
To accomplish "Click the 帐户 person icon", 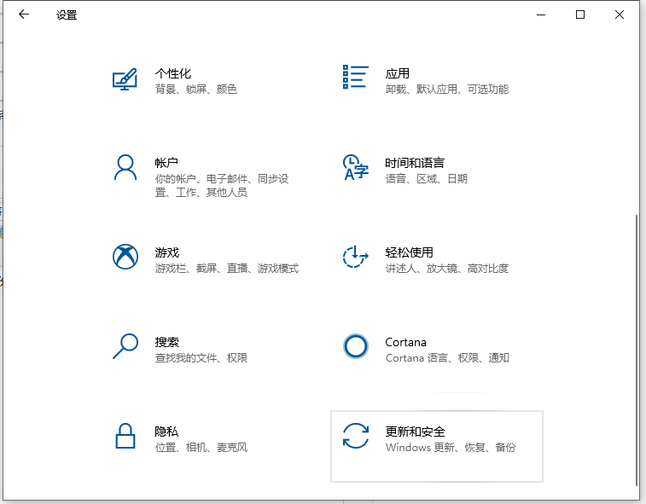I will point(125,167).
